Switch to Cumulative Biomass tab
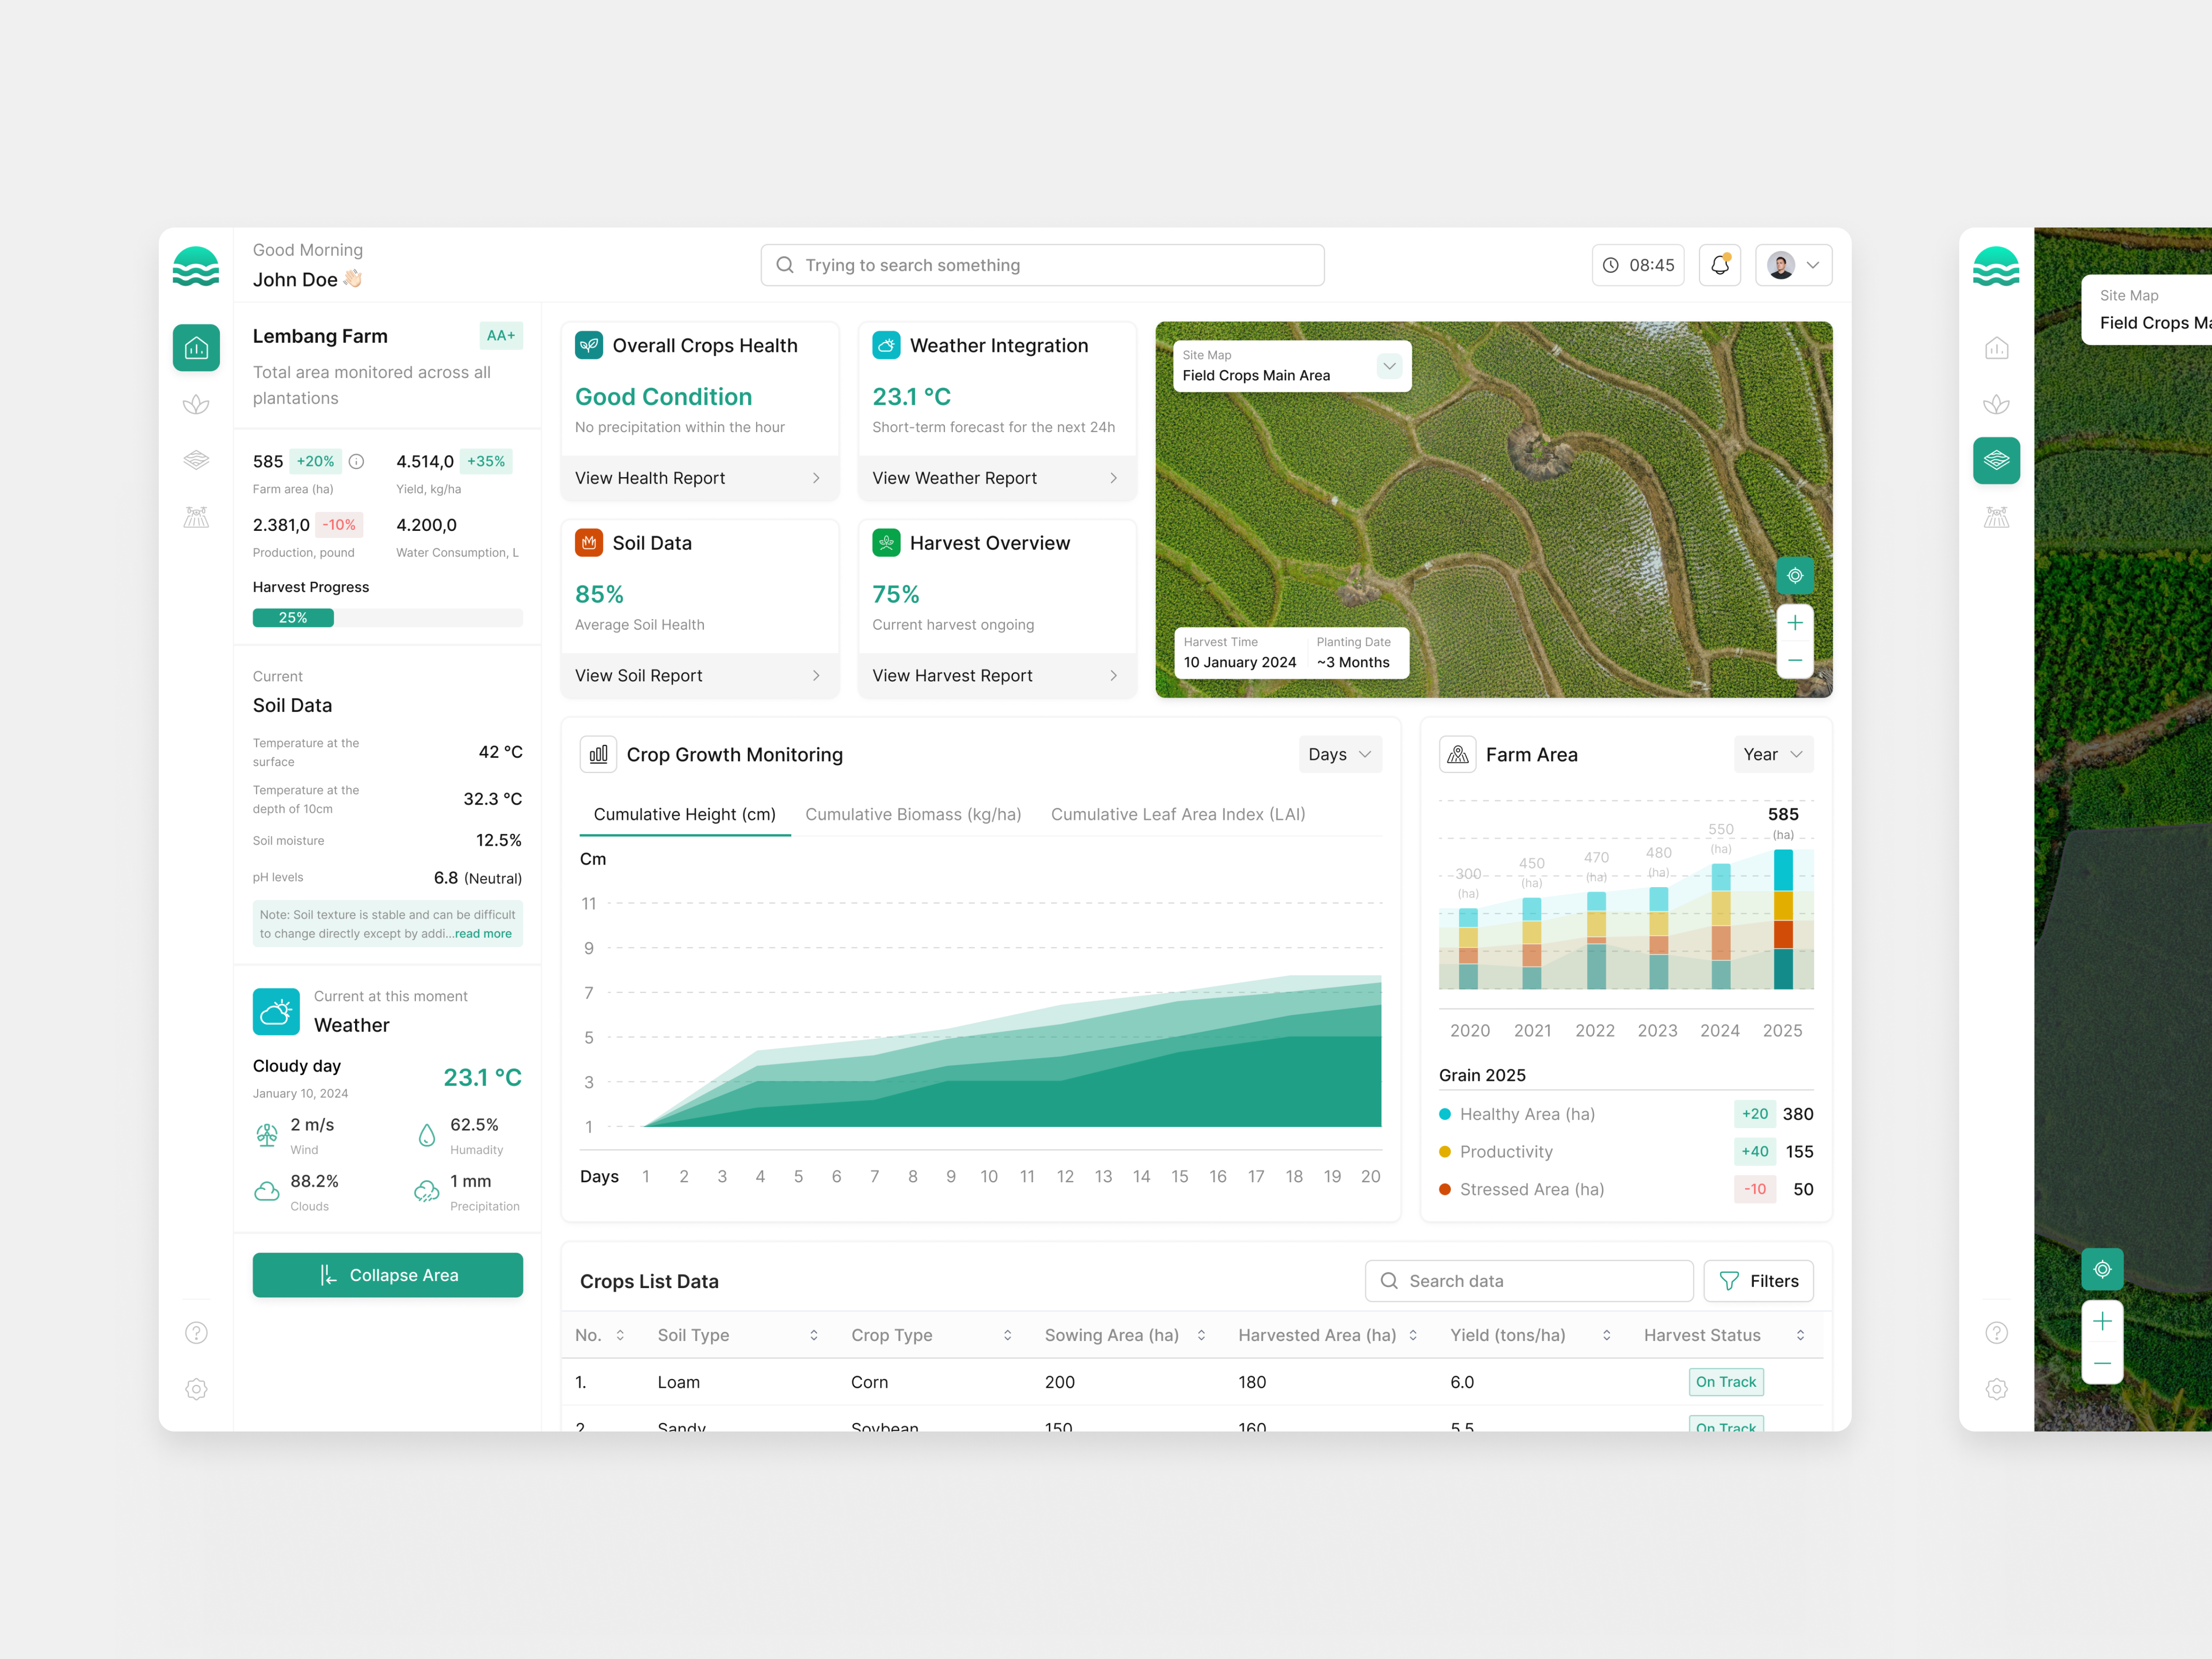 [913, 814]
